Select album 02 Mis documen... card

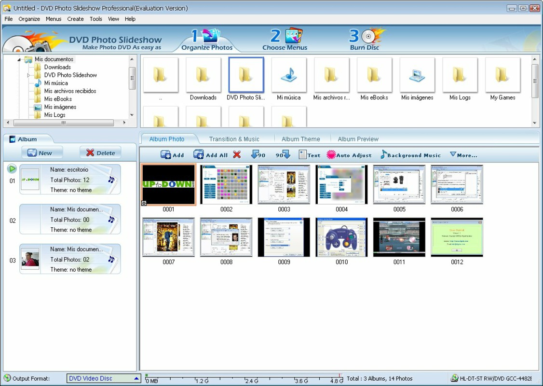70,220
